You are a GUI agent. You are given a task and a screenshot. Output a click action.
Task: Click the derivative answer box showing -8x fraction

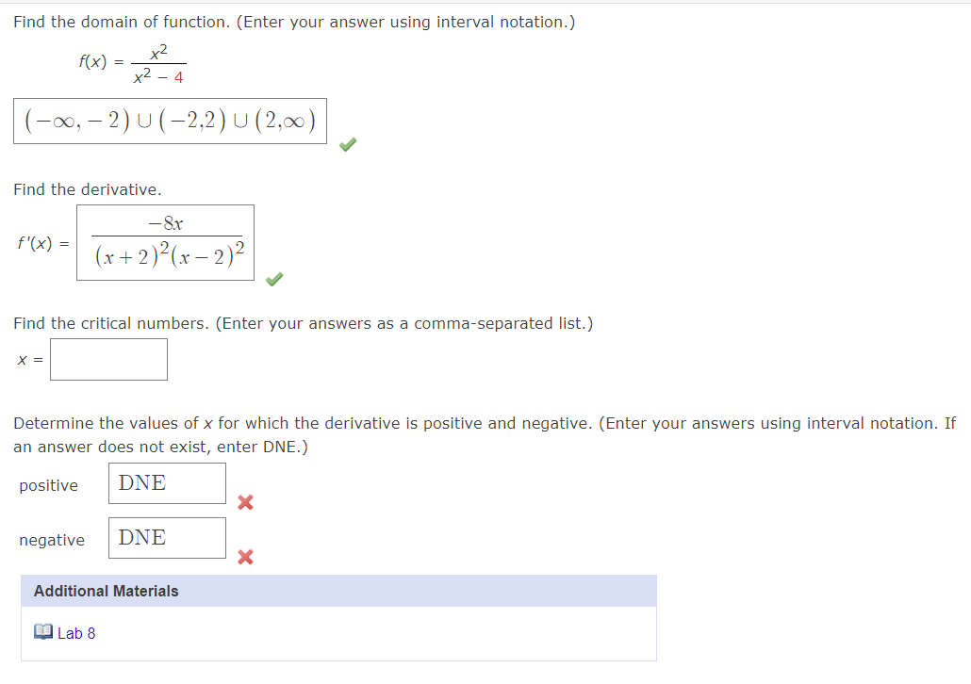pos(165,241)
